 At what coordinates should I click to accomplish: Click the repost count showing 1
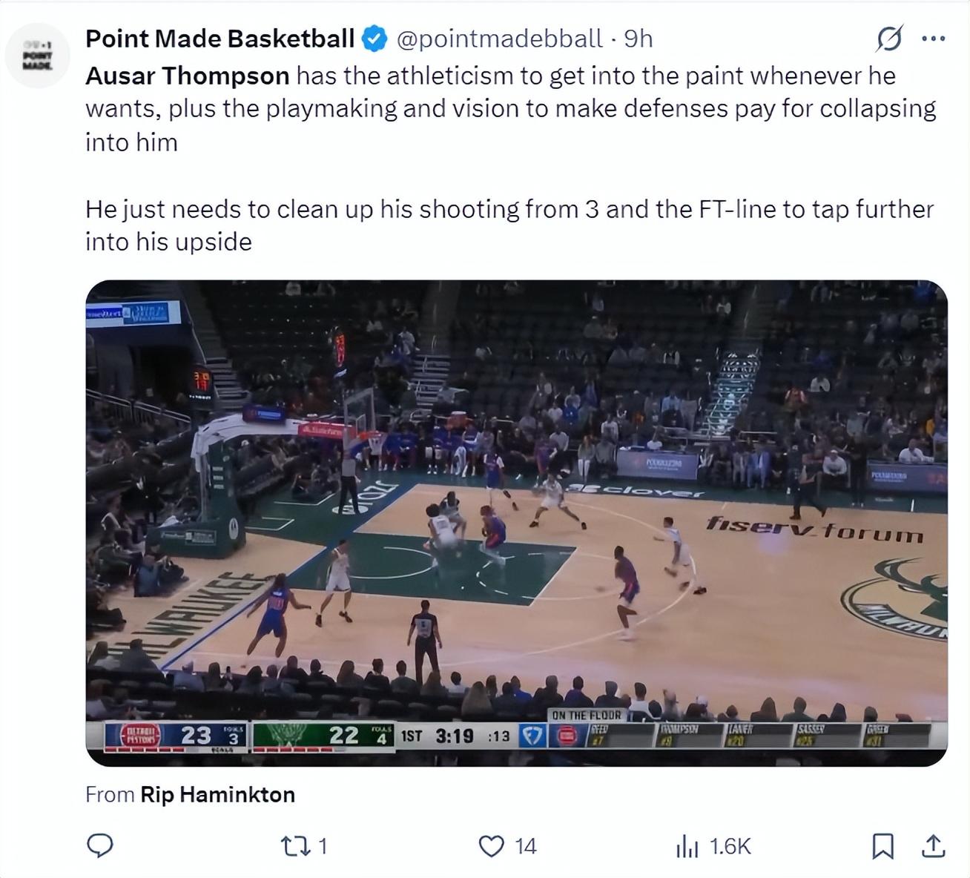(323, 846)
